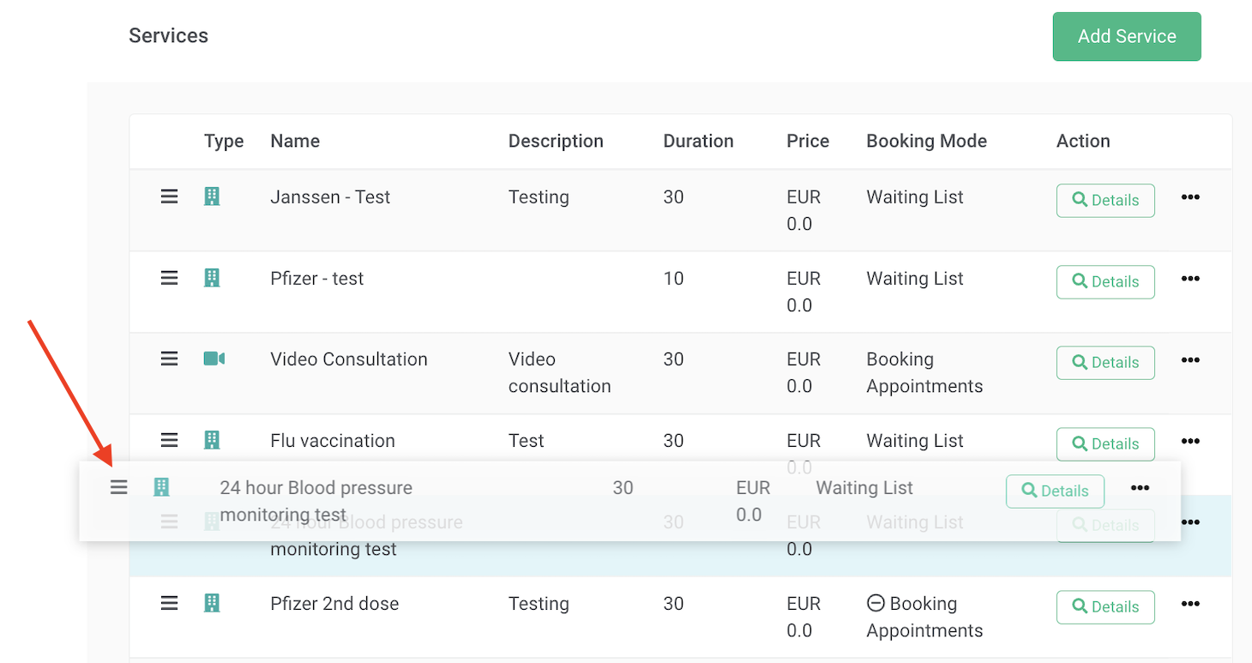1252x663 pixels.
Task: Click the video camera icon for Video Consultation
Action: (x=214, y=359)
